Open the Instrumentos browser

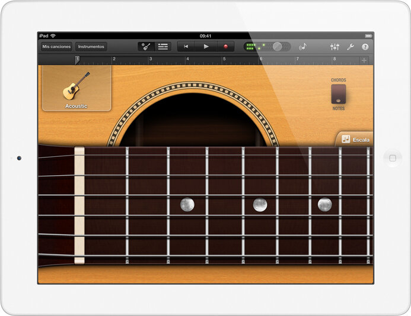[91, 47]
